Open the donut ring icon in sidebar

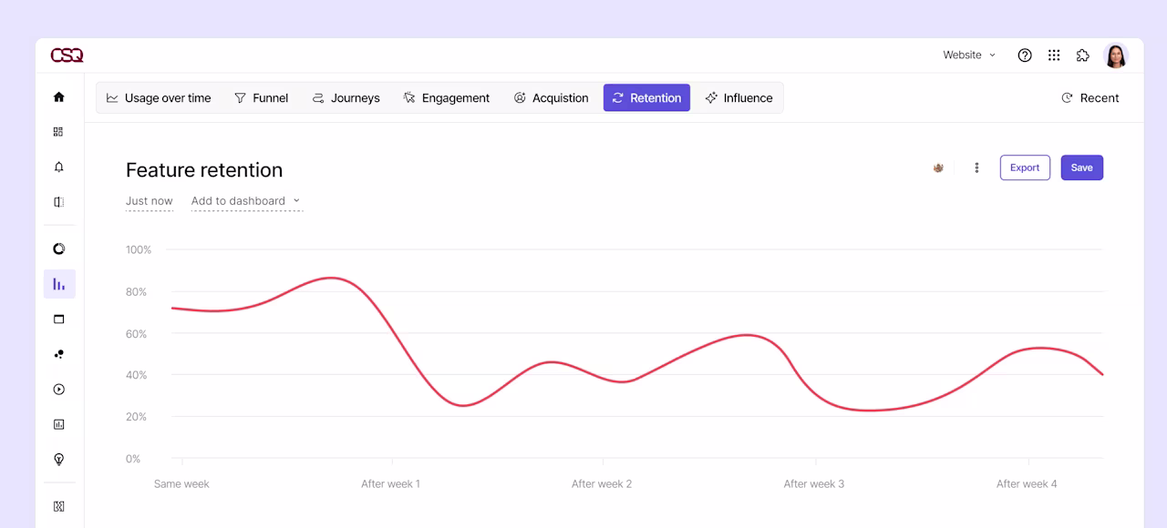(59, 249)
